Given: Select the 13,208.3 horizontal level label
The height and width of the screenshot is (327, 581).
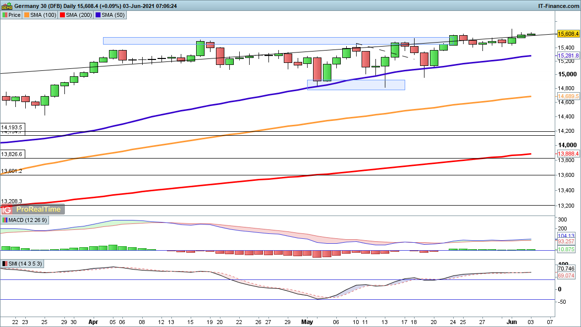Looking at the screenshot, I should (12, 202).
